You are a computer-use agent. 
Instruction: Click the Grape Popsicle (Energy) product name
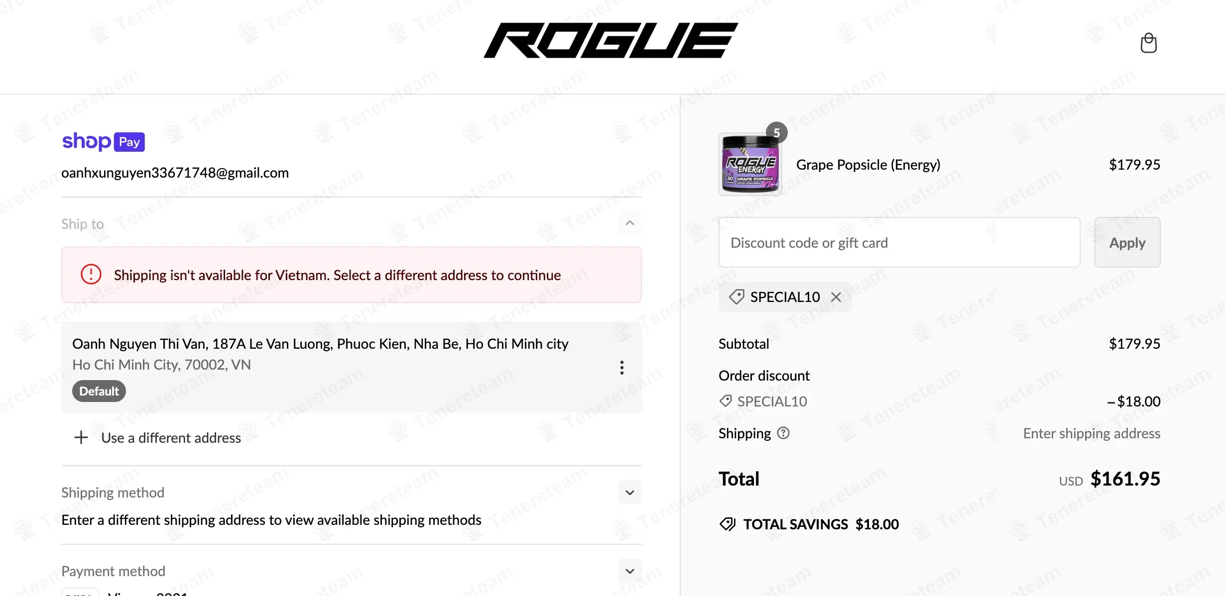[868, 165]
